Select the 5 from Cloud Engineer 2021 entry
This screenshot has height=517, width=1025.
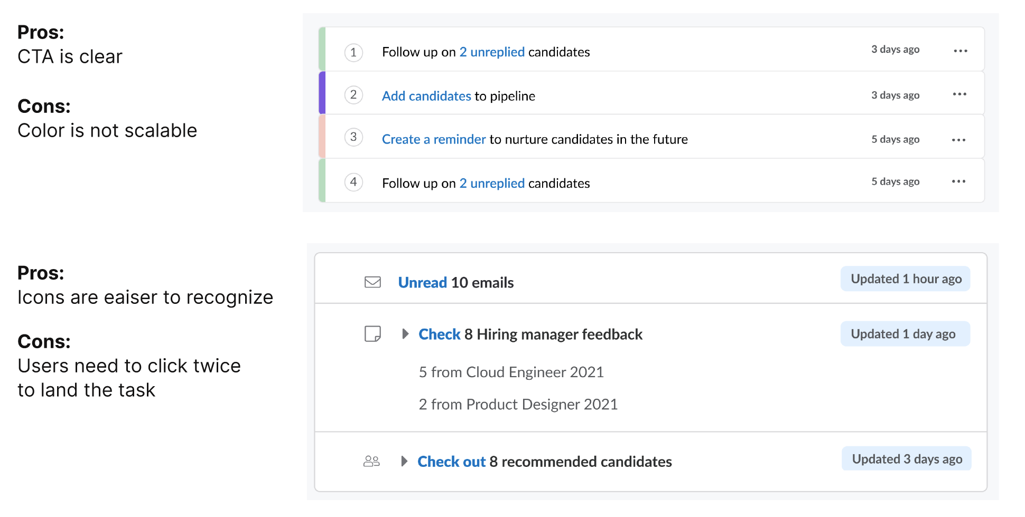click(x=511, y=372)
